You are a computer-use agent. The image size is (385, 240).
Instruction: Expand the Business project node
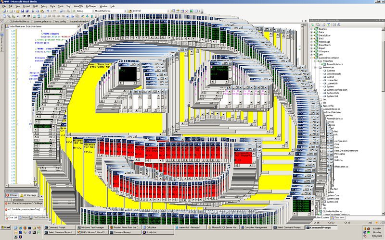tap(311, 29)
